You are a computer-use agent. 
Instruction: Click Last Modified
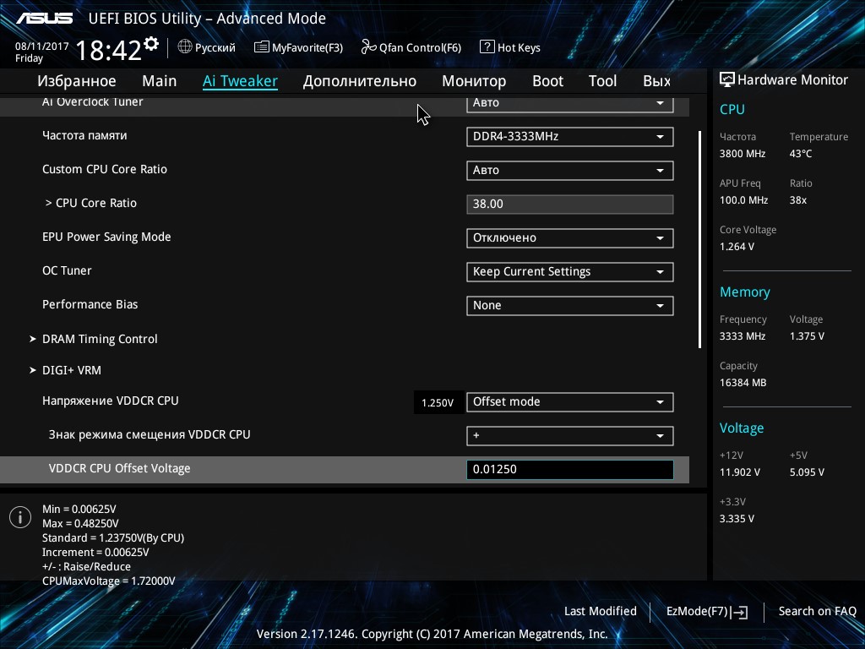click(x=601, y=611)
